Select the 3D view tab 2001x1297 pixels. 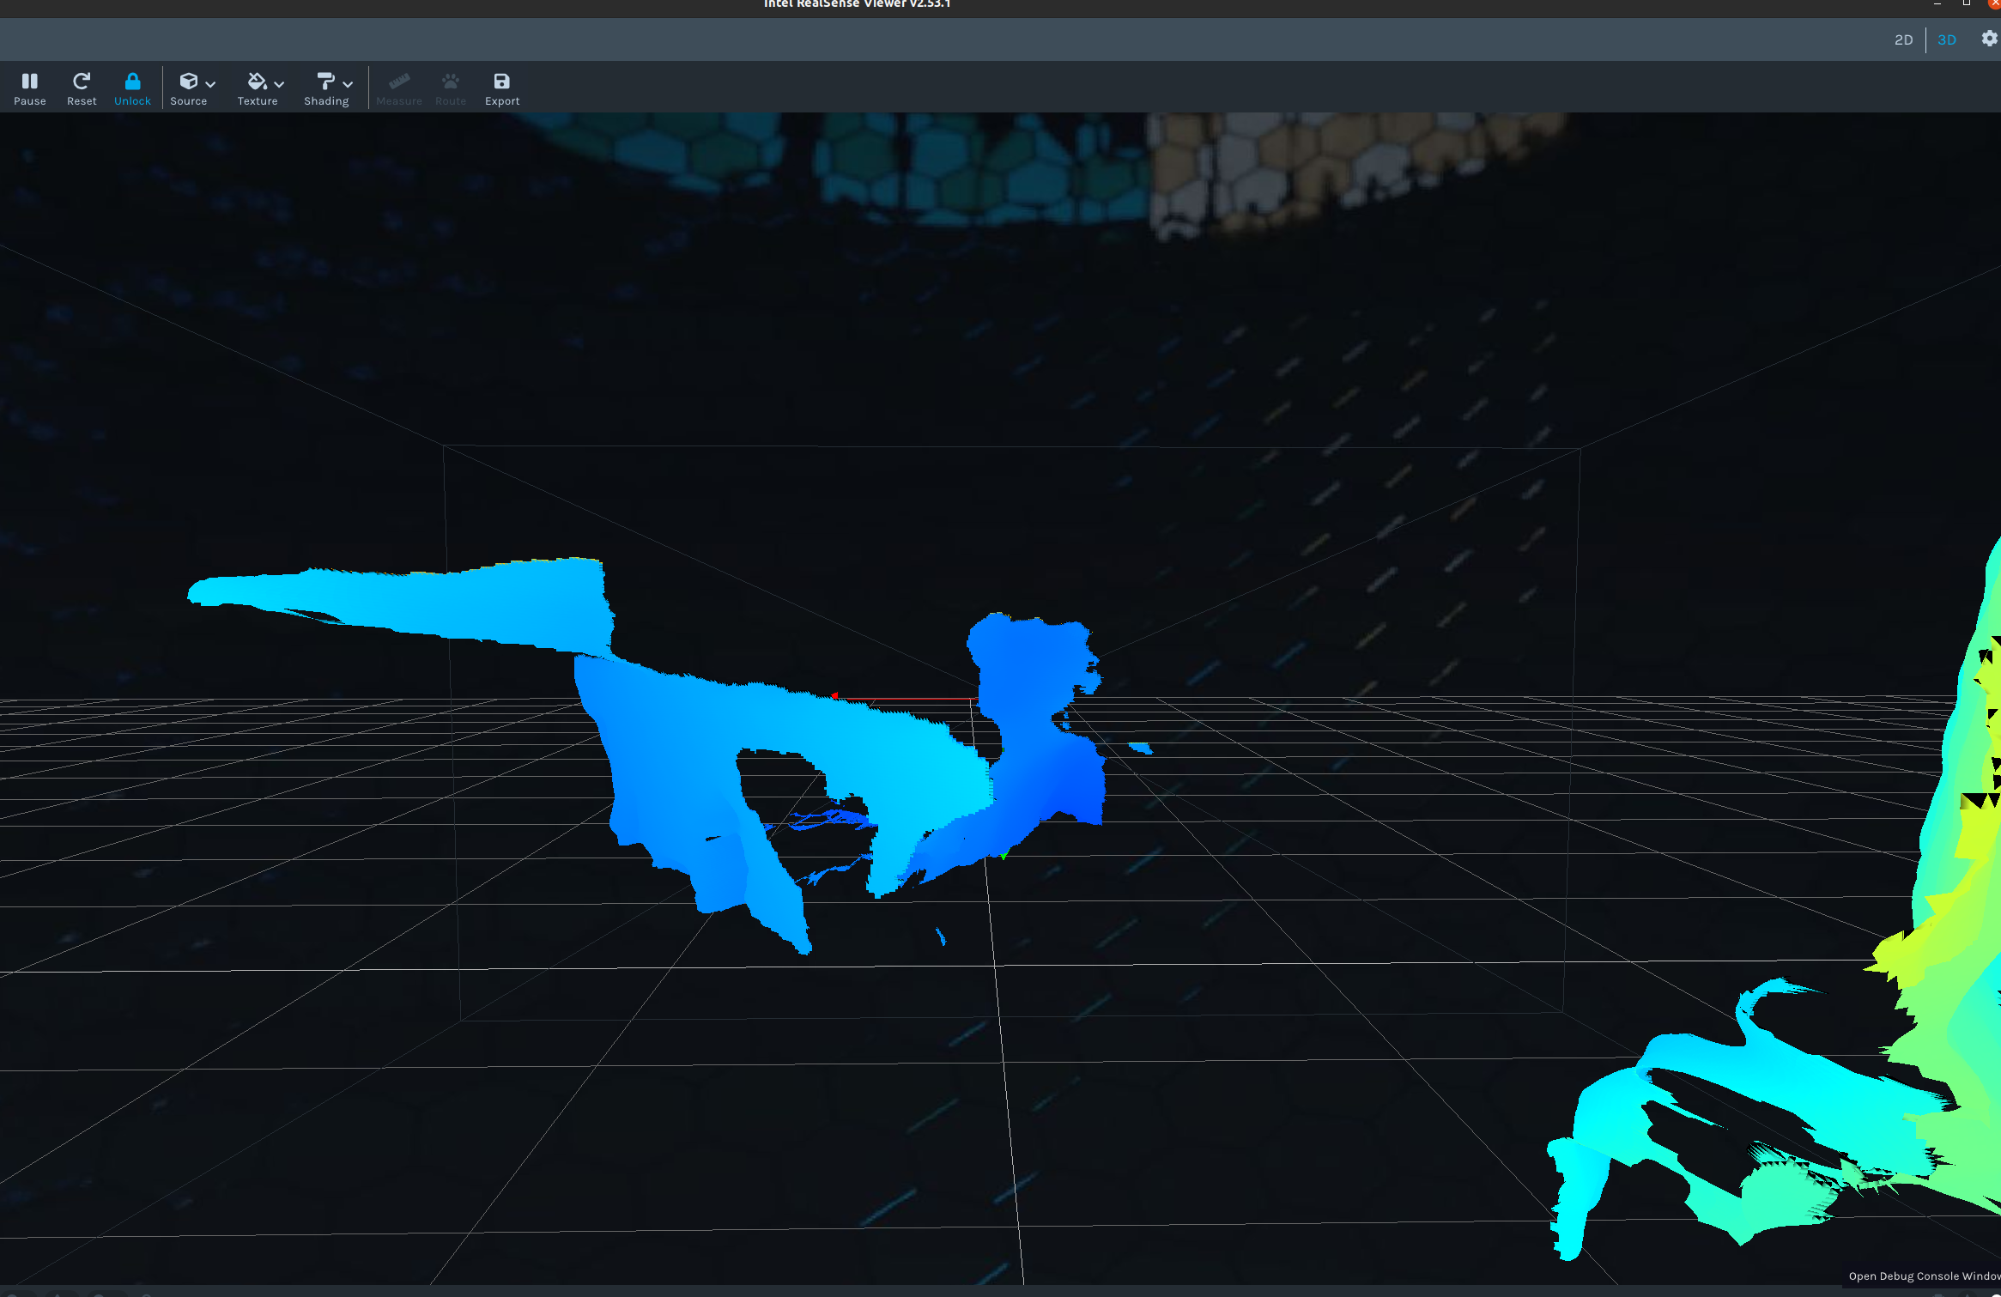pos(1947,39)
